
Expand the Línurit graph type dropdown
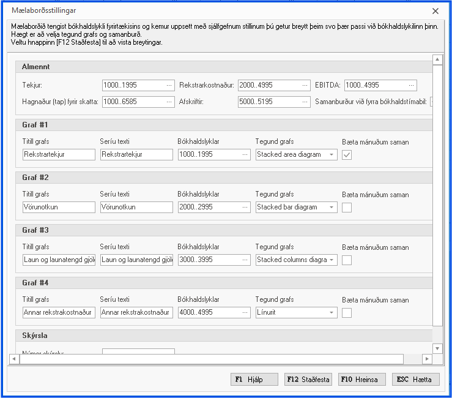pyautogui.click(x=332, y=313)
